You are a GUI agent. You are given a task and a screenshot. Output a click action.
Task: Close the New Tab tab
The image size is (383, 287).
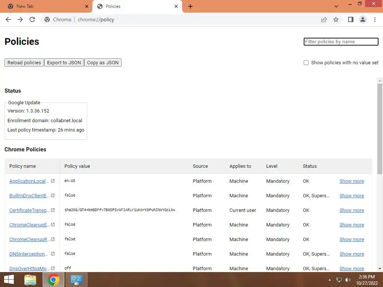[x=87, y=6]
